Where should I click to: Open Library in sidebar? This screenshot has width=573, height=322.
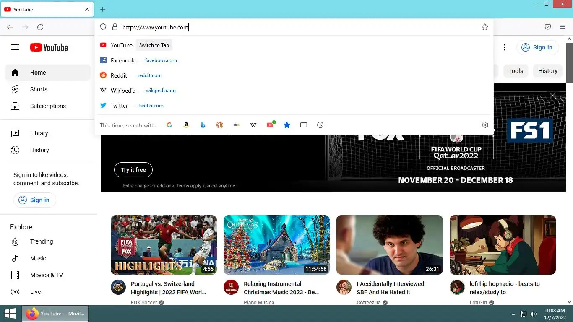pyautogui.click(x=48, y=133)
